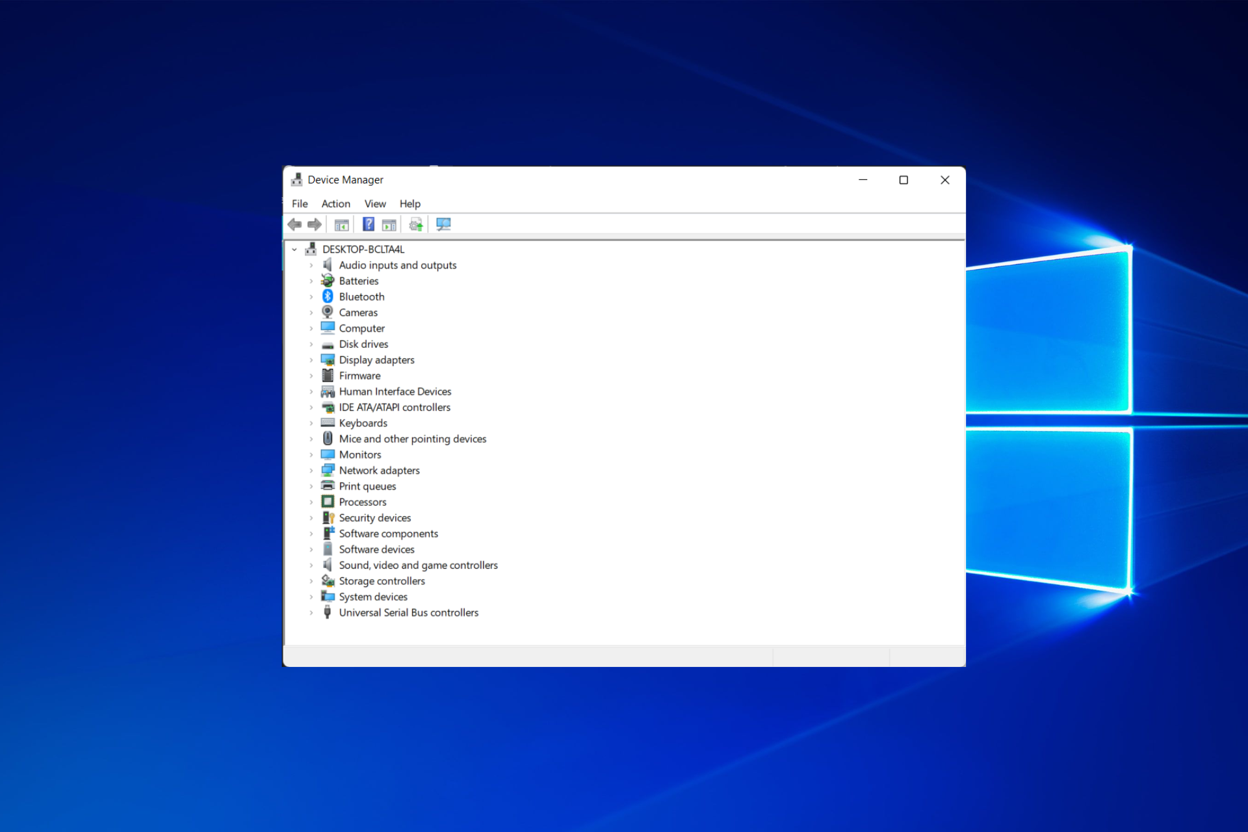Viewport: 1248px width, 832px height.
Task: Click the Print queues printer icon
Action: (328, 486)
